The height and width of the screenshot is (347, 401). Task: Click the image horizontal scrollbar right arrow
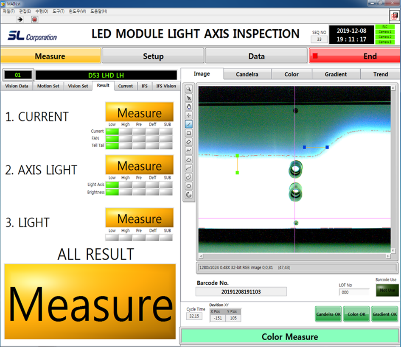click(387, 257)
